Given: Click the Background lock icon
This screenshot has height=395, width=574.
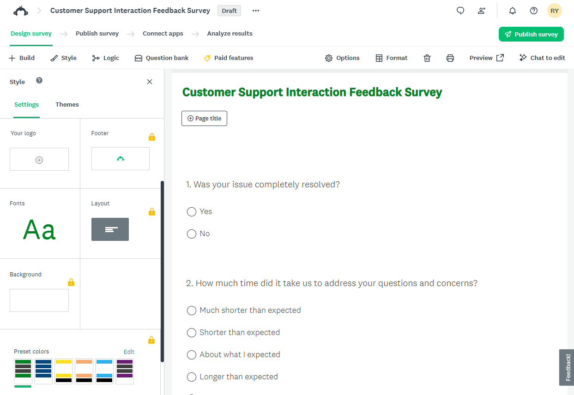Looking at the screenshot, I should [x=71, y=282].
